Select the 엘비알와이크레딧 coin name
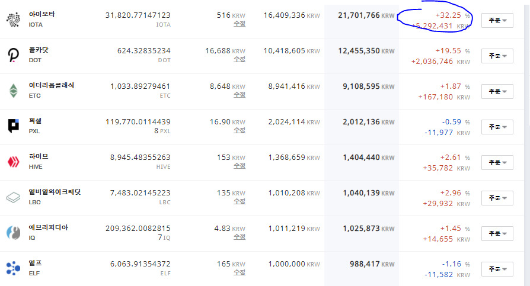530x286 pixels. (x=55, y=192)
